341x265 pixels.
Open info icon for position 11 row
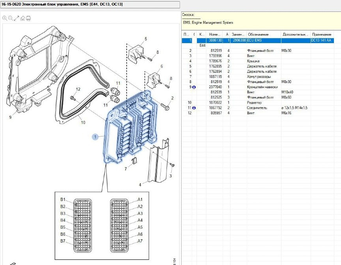194,108
